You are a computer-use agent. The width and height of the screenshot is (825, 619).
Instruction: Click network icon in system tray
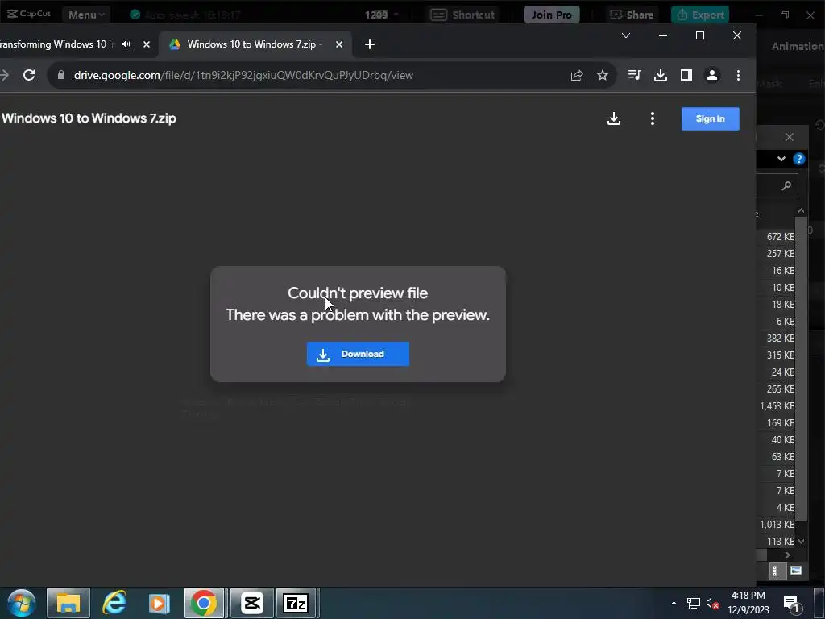point(694,603)
